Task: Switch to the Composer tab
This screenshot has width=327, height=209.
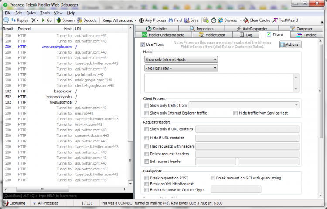Action: 301,28
